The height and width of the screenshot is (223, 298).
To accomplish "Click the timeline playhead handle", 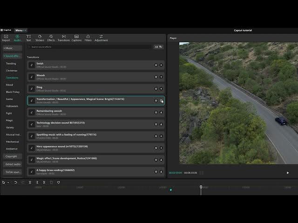I will point(201,187).
